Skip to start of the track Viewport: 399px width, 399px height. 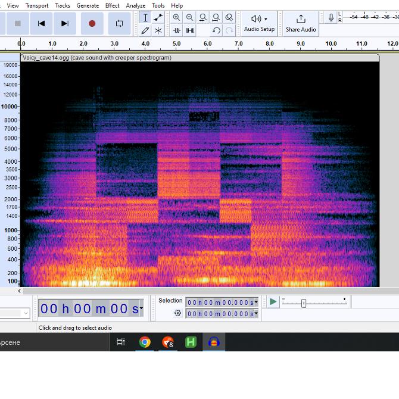click(41, 23)
